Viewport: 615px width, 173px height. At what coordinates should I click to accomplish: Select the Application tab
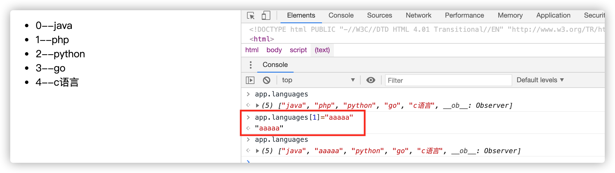553,16
